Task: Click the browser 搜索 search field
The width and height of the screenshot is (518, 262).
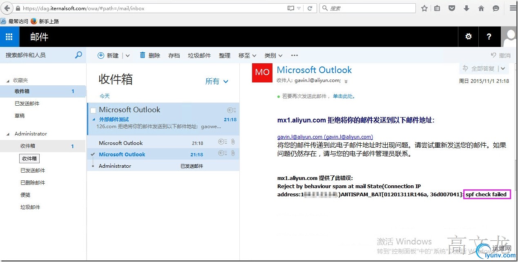Action: pos(368,8)
